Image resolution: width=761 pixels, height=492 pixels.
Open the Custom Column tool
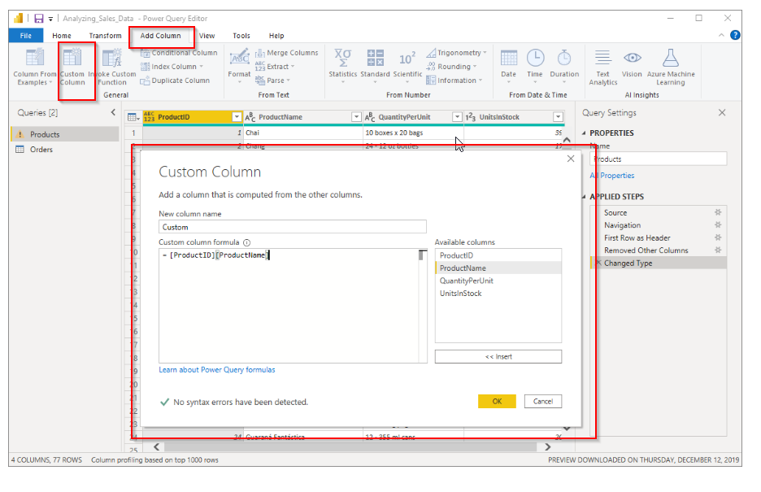(x=72, y=67)
